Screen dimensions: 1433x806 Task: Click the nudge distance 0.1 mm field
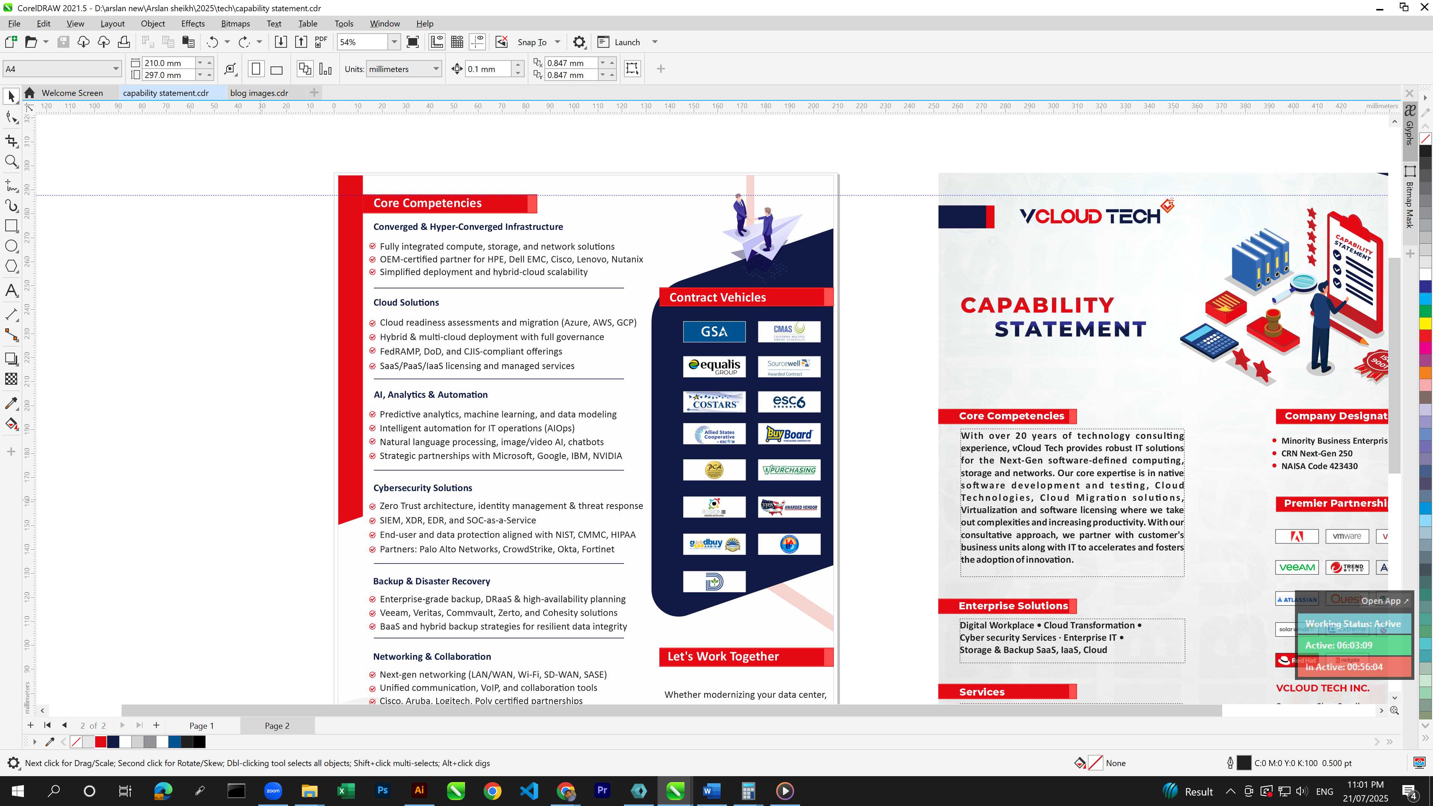[488, 69]
